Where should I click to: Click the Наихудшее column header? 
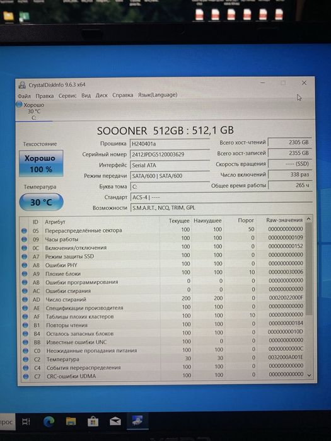pyautogui.click(x=207, y=220)
